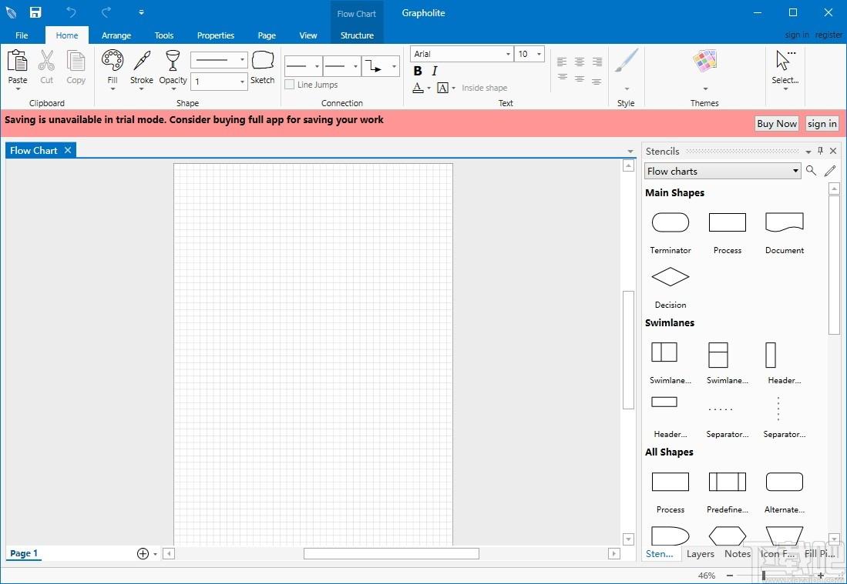Click zoom out minus button
Image resolution: width=847 pixels, height=584 pixels.
730,576
